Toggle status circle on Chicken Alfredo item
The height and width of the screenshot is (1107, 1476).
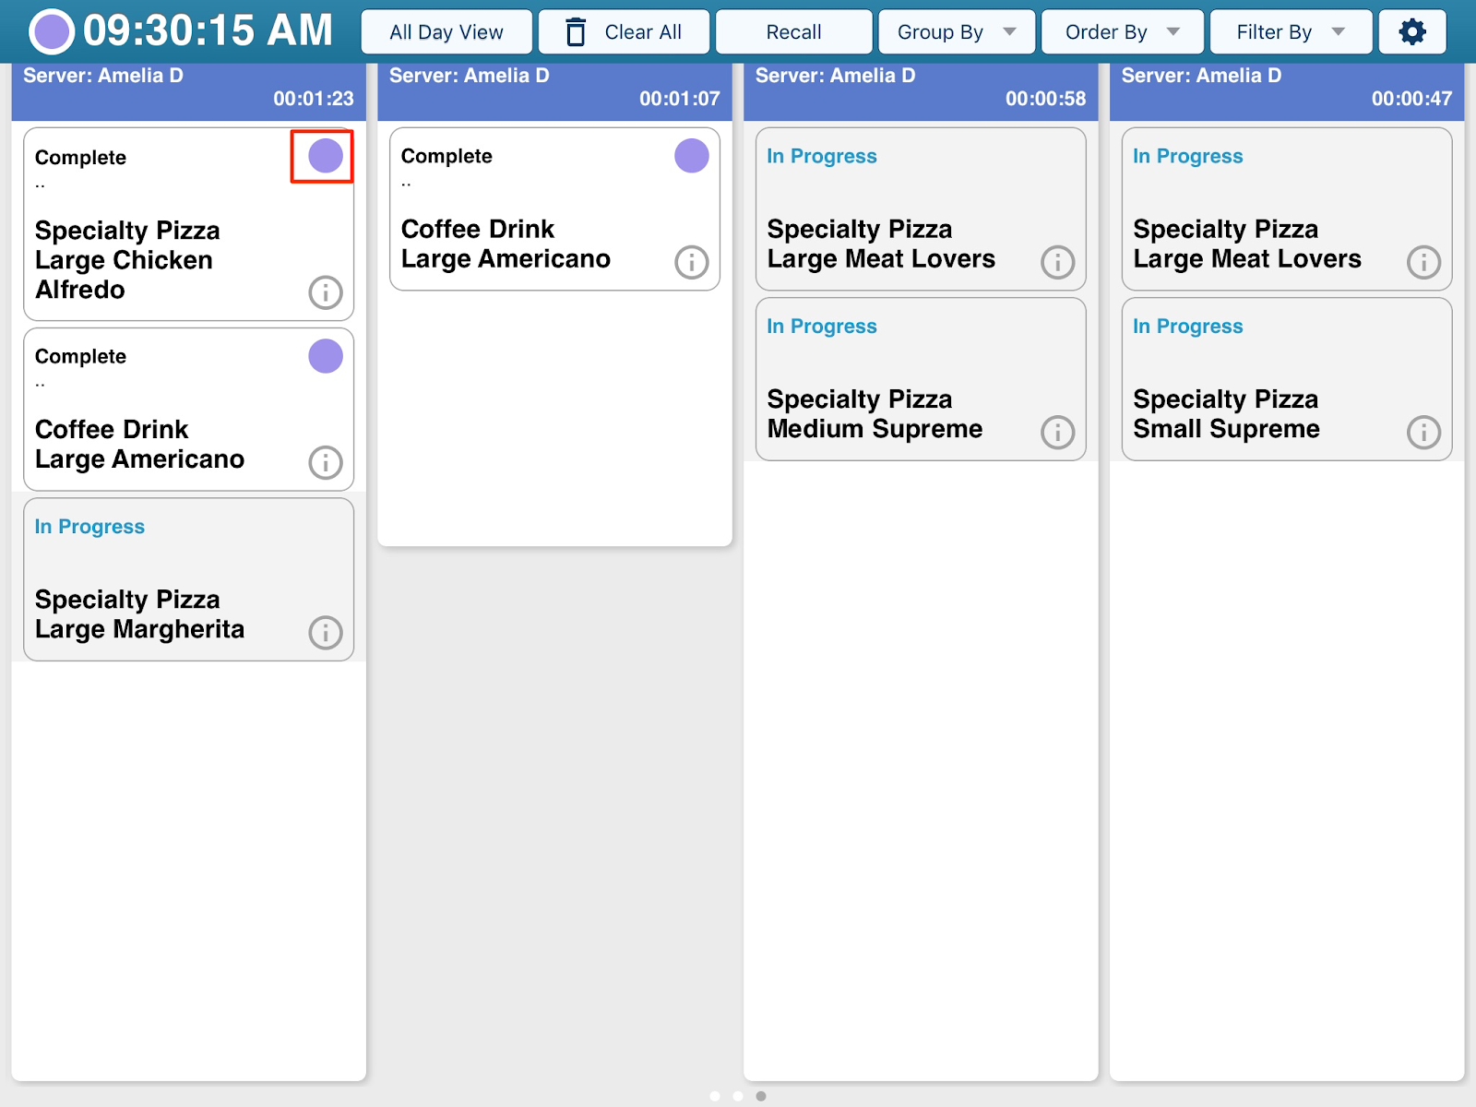pos(325,156)
